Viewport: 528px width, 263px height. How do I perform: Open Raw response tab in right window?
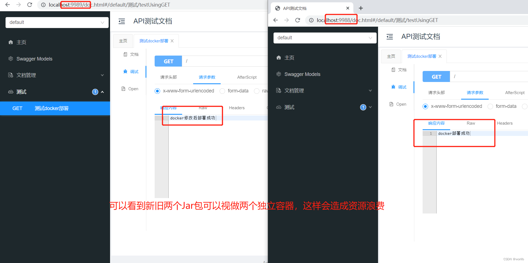pos(471,123)
